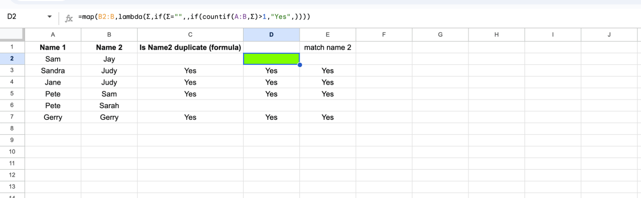Screen dimensions: 641x198
Task: Click the select-all corner box
Action: click(12, 35)
